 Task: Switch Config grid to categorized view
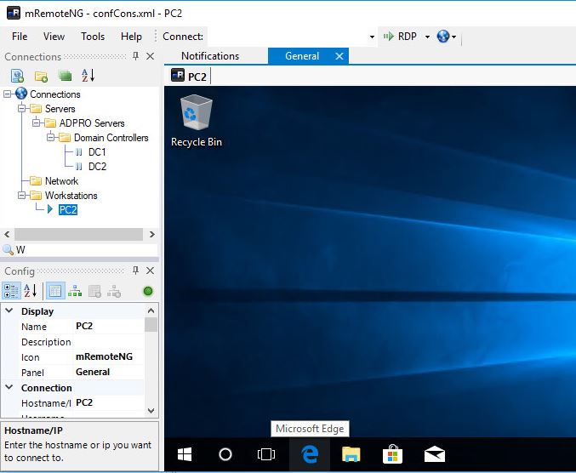tap(11, 291)
